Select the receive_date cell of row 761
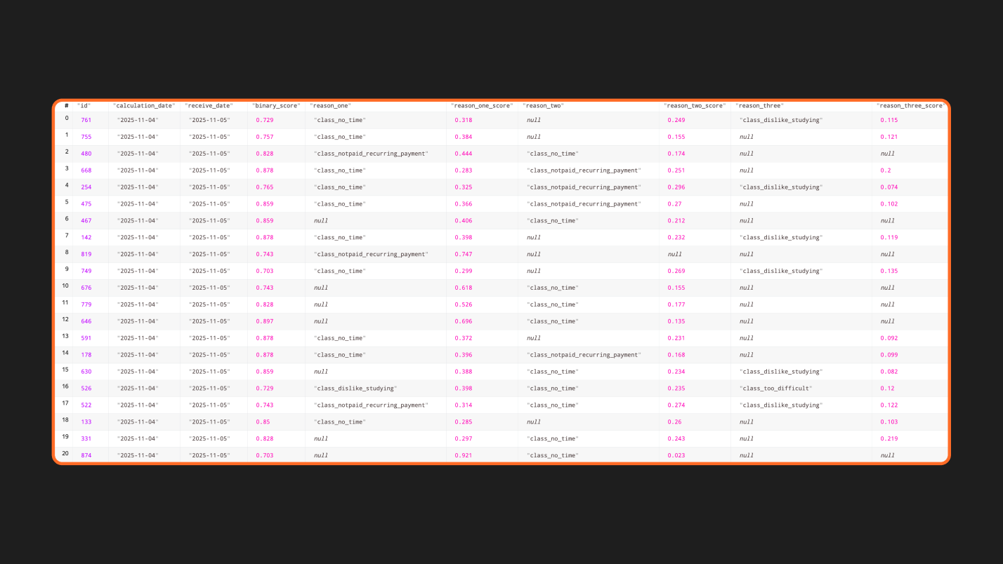The width and height of the screenshot is (1003, 564). [x=209, y=121]
